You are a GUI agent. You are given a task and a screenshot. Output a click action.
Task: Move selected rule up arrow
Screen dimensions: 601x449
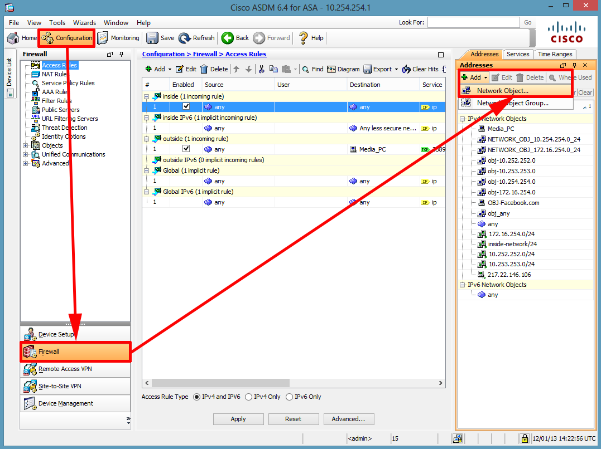click(237, 69)
